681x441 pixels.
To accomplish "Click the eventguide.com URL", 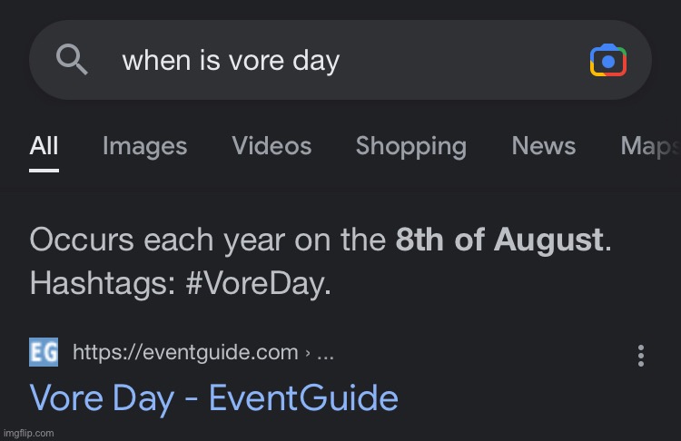I will click(x=185, y=353).
